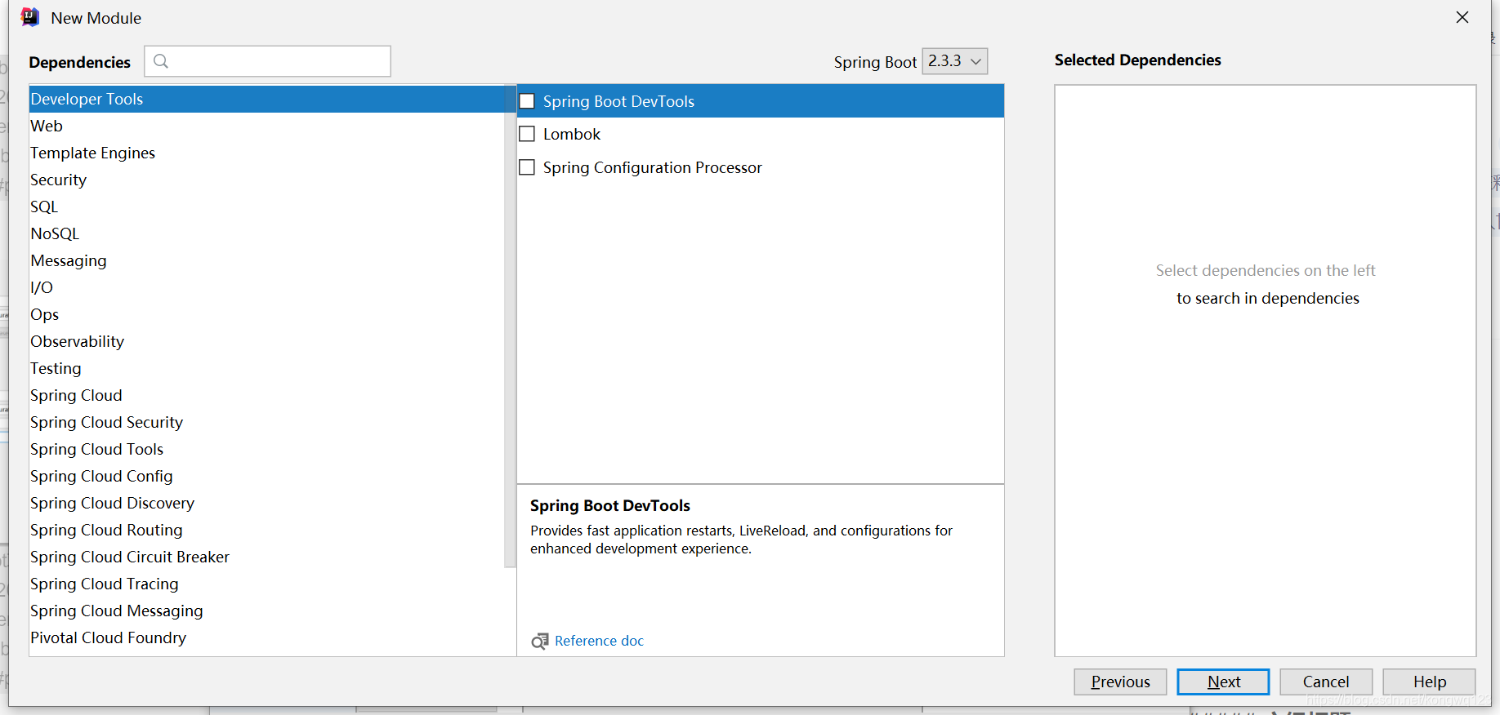Select the Developer Tools category

click(266, 99)
